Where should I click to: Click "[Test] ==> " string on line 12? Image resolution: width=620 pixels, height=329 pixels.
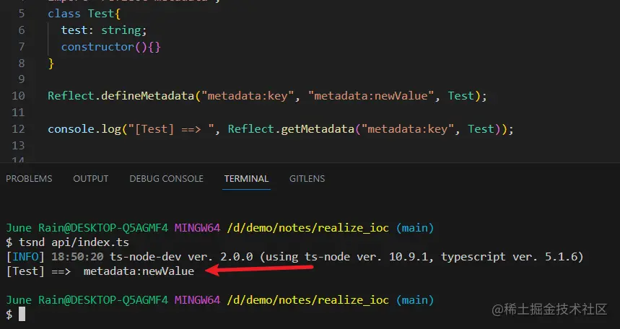tap(171, 129)
